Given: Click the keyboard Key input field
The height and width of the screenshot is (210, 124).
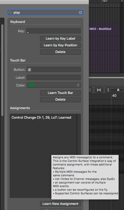Looking at the screenshot, I should pyautogui.click(x=53, y=31).
